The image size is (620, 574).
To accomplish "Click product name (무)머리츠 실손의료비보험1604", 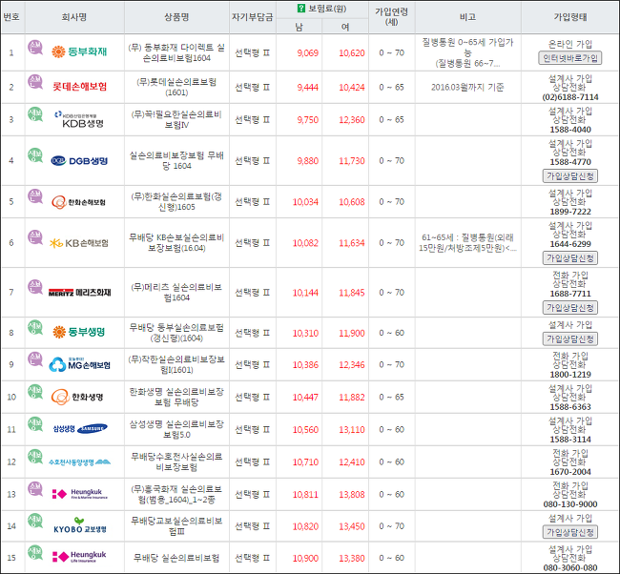I will pyautogui.click(x=176, y=292).
